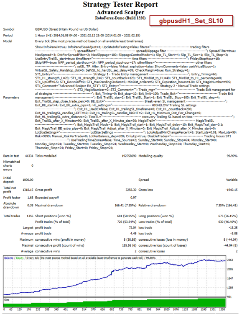Click the 'Ticks modelled' label
The width and height of the screenshot is (242, 314).
point(46,156)
